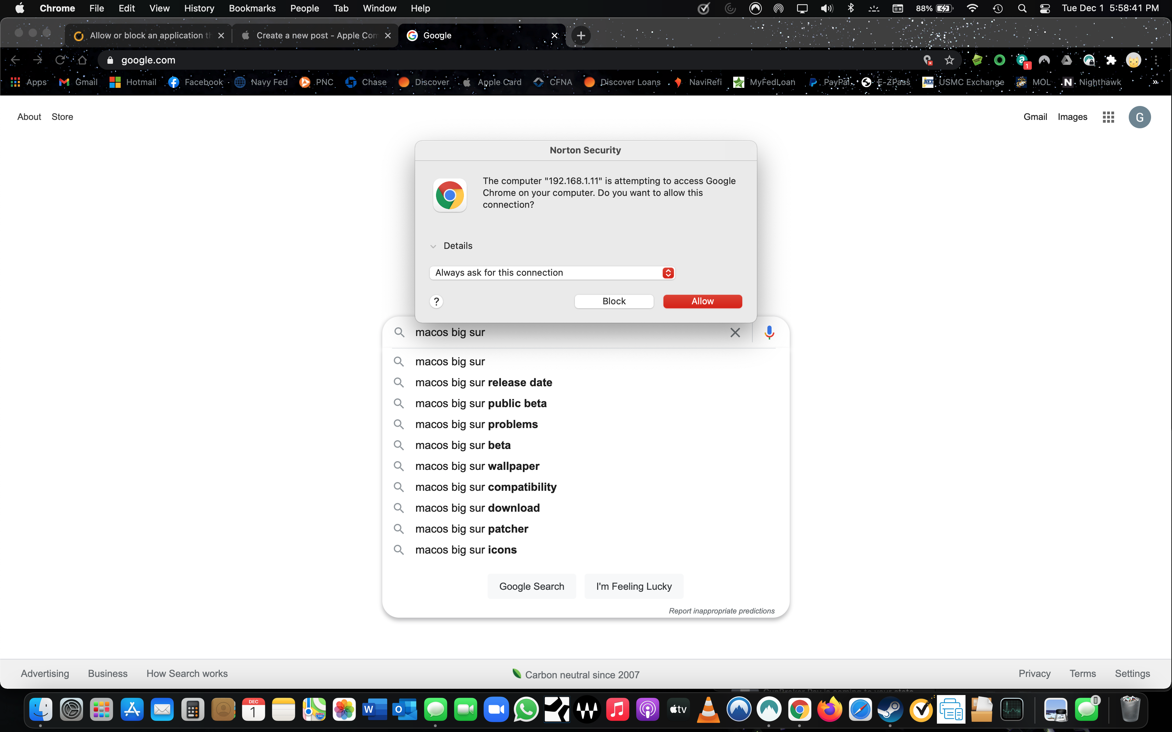
Task: Bookmark this page with star icon
Action: [x=949, y=60]
